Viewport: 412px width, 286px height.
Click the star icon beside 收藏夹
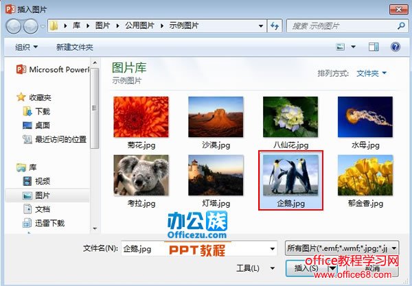21,97
